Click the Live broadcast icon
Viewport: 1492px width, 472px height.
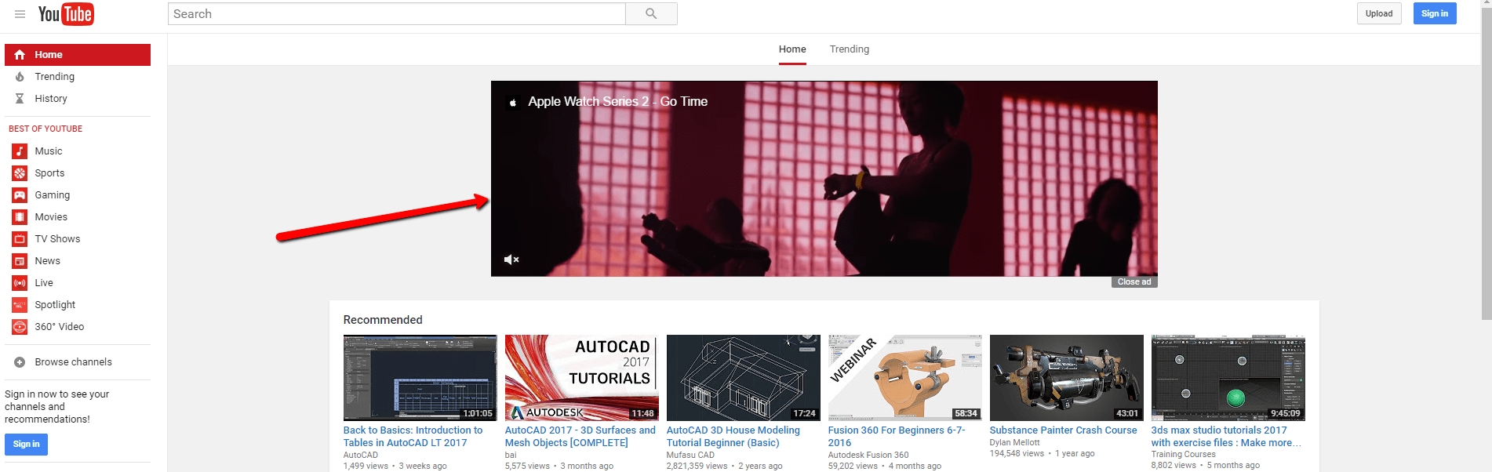[x=20, y=283]
